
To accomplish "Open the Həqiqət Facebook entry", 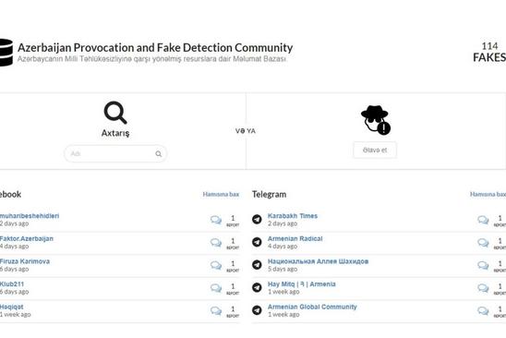I will pyautogui.click(x=12, y=307).
